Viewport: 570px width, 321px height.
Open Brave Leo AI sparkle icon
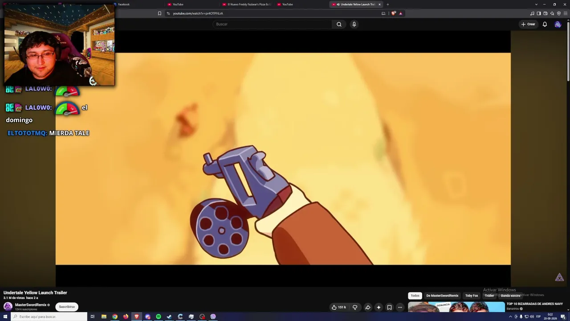[x=552, y=13]
